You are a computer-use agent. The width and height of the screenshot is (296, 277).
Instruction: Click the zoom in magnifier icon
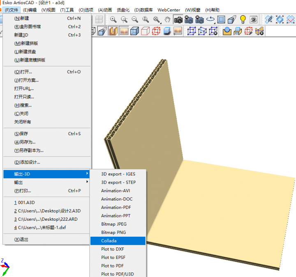tap(113, 19)
